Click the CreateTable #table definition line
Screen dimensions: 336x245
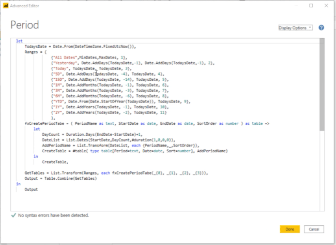(x=135, y=151)
